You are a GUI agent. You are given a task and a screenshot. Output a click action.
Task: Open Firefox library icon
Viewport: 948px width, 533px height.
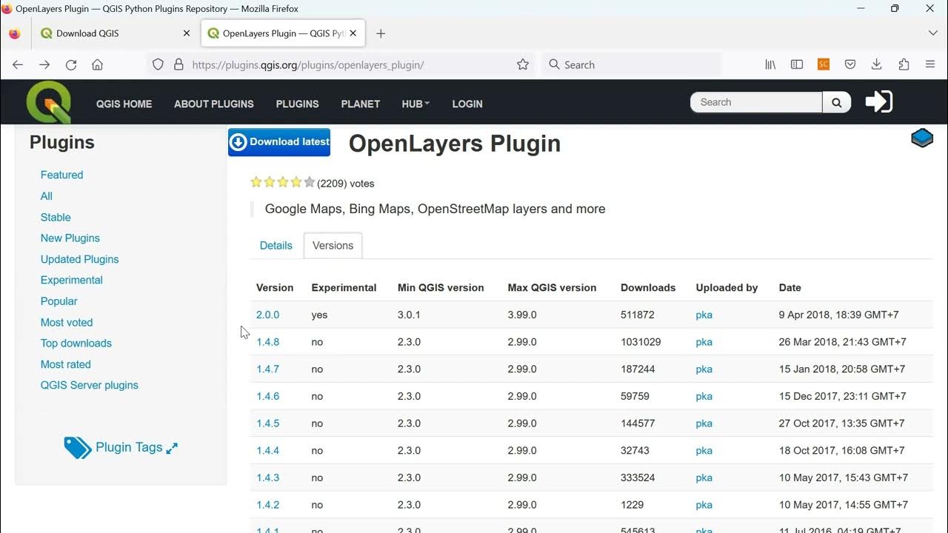coord(770,65)
